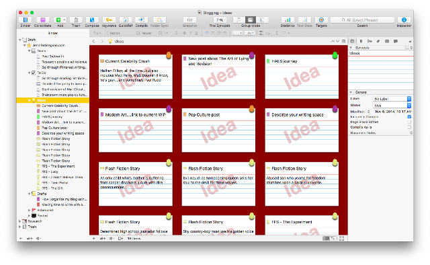Viewport: 430px width, 265px height.
Task: Open the Compose full-screen icon
Action: point(92,20)
